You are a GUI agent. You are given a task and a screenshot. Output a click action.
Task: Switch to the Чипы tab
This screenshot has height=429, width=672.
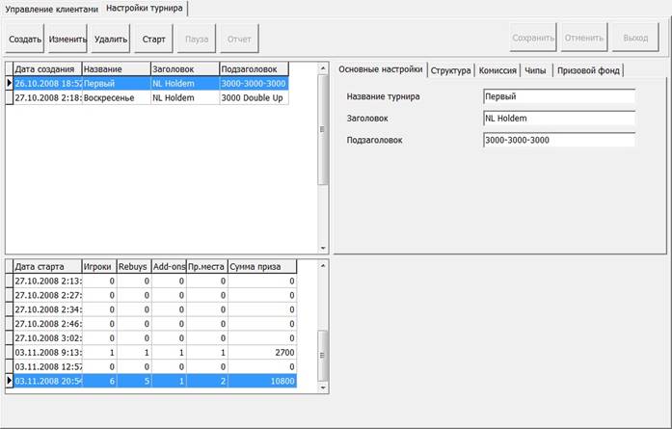(536, 70)
